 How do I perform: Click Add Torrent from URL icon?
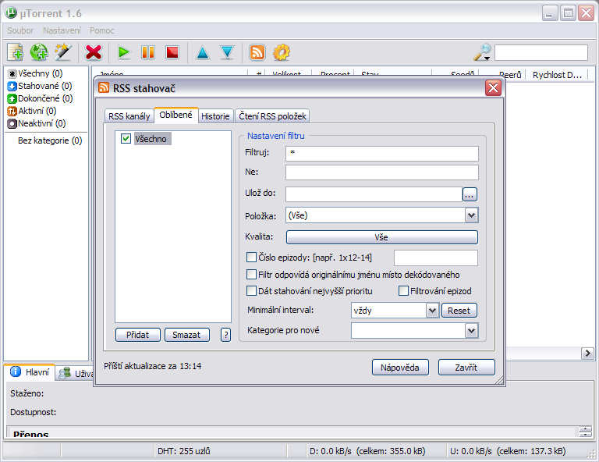[x=39, y=52]
